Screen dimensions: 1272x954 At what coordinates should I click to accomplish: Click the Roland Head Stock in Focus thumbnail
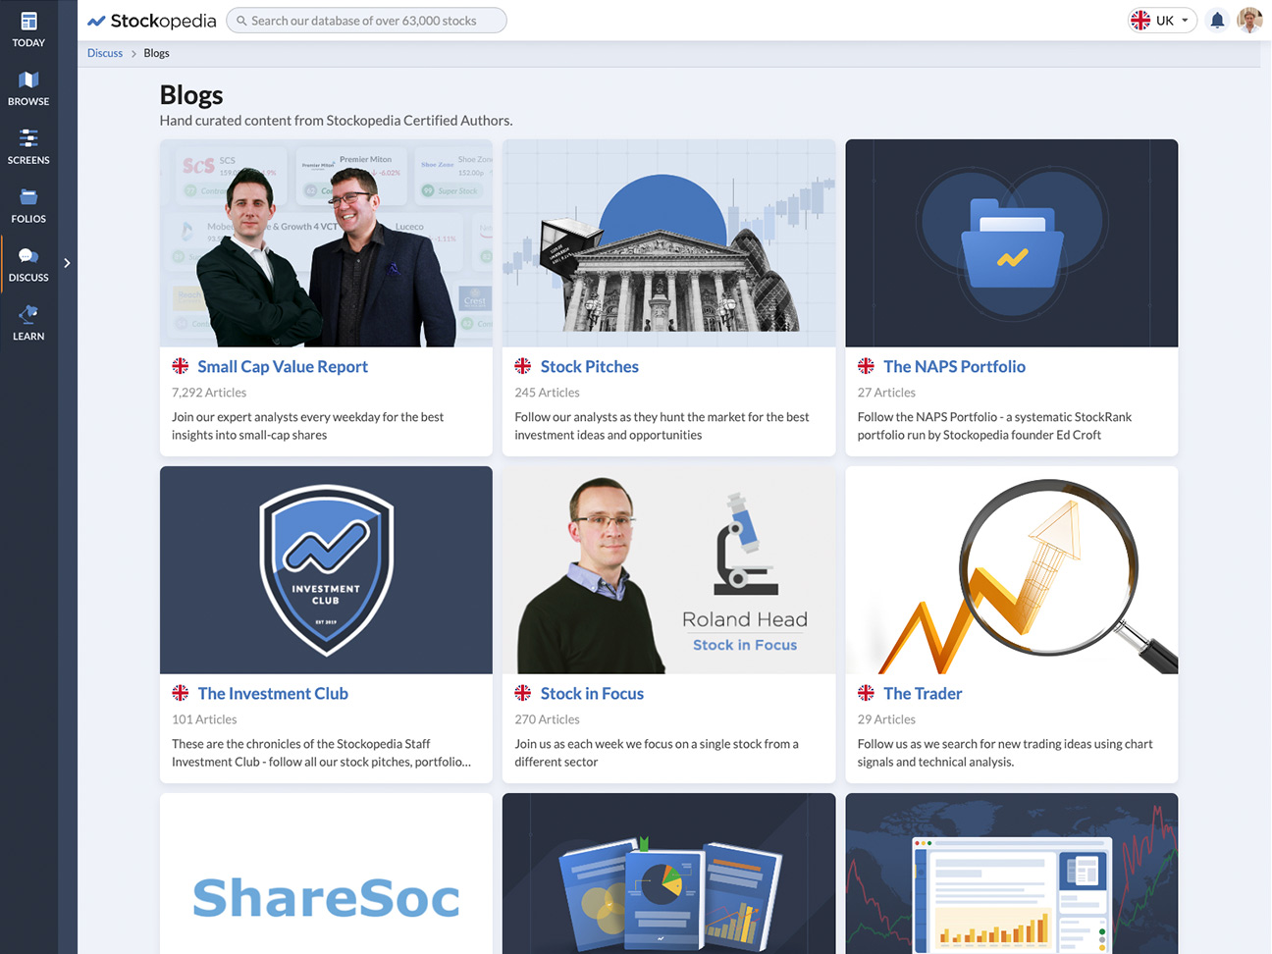668,570
